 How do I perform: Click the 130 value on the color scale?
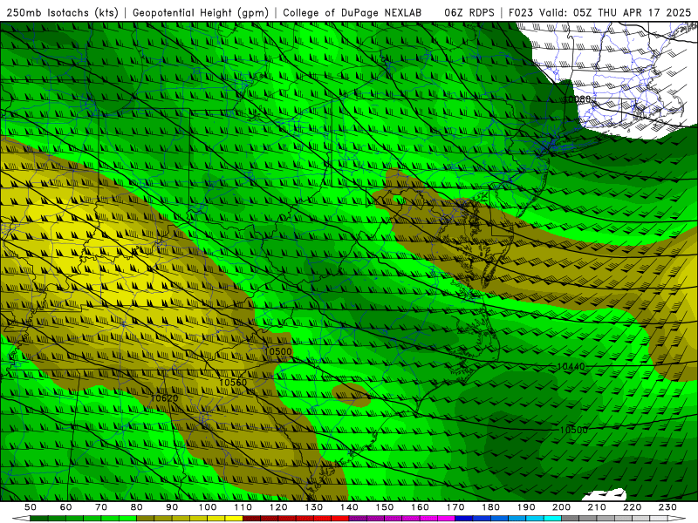pos(314,507)
